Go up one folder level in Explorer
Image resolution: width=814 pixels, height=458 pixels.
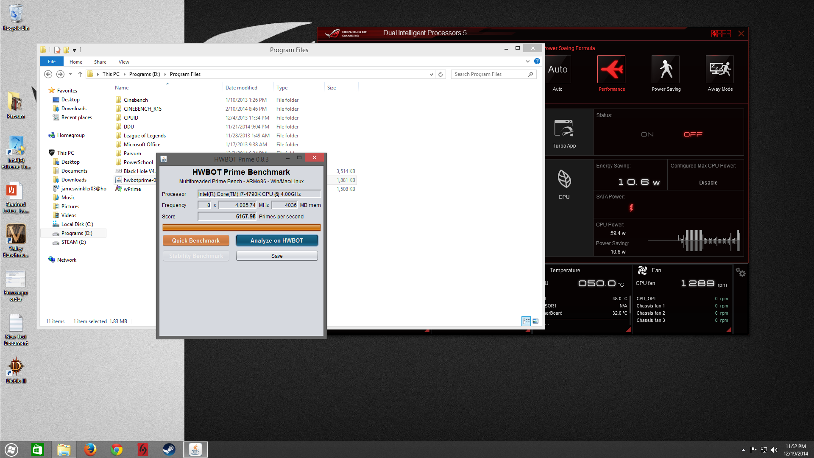(x=80, y=74)
